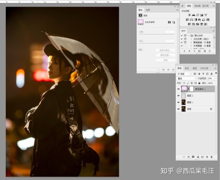The width and height of the screenshot is (220, 180).
Task: Open the Properties panel flyout menu
Action: click(x=177, y=10)
